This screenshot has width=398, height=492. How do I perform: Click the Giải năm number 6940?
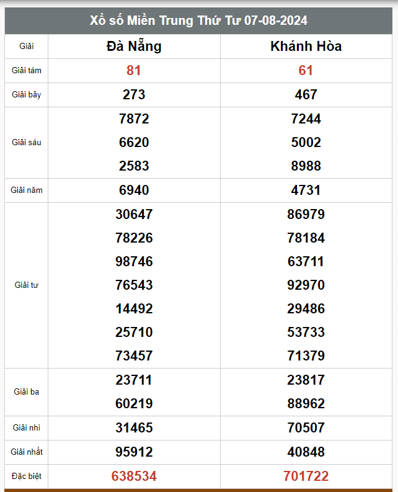(134, 190)
